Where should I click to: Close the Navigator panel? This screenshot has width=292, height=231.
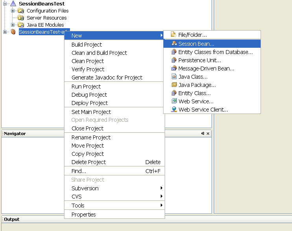point(208,134)
